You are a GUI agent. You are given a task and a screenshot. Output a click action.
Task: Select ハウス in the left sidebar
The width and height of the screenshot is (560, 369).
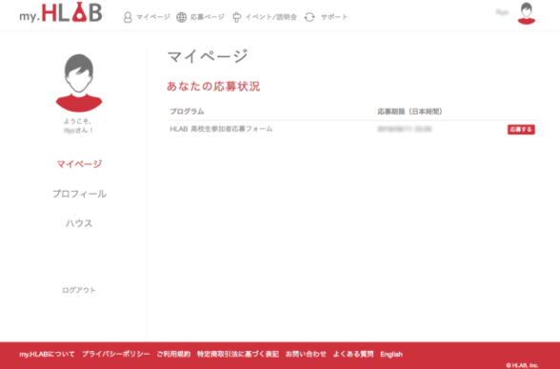click(x=79, y=223)
